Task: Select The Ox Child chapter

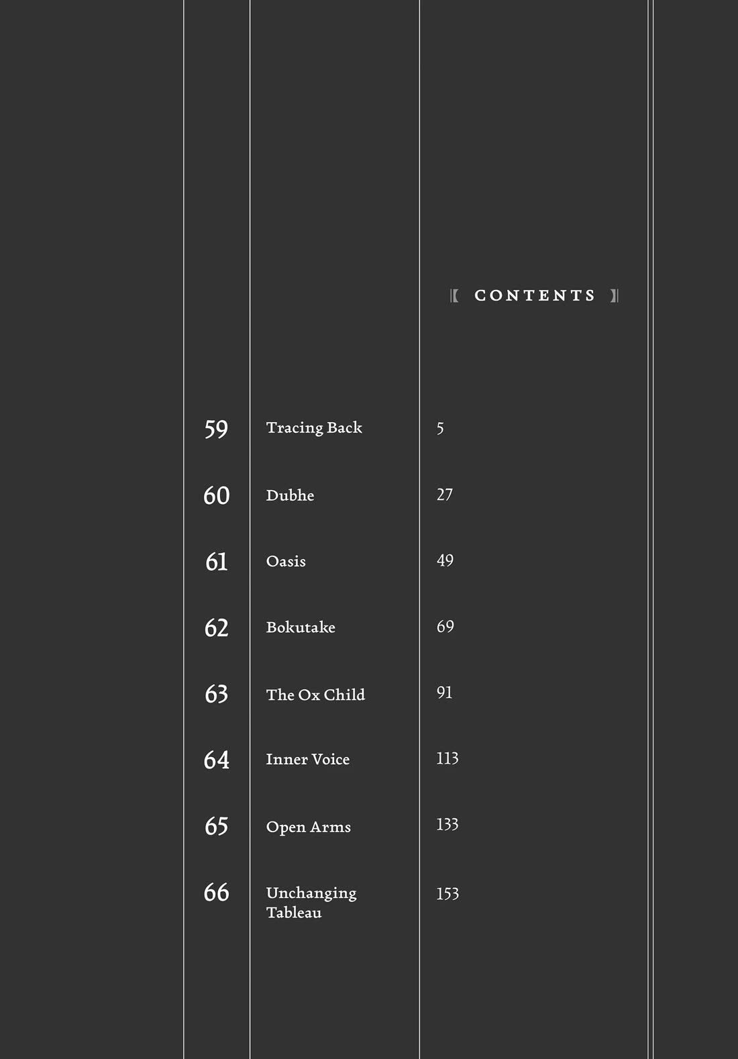Action: click(x=315, y=695)
